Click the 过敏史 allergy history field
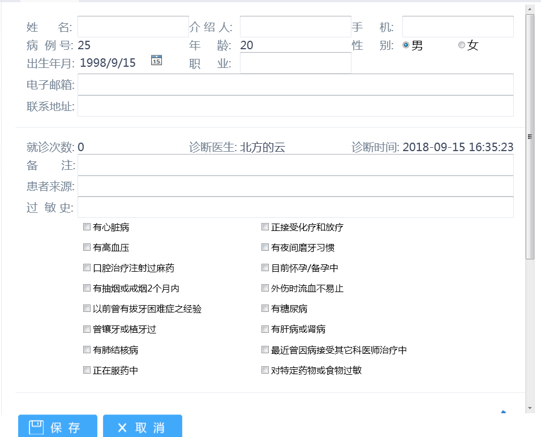The image size is (541, 437). click(295, 207)
